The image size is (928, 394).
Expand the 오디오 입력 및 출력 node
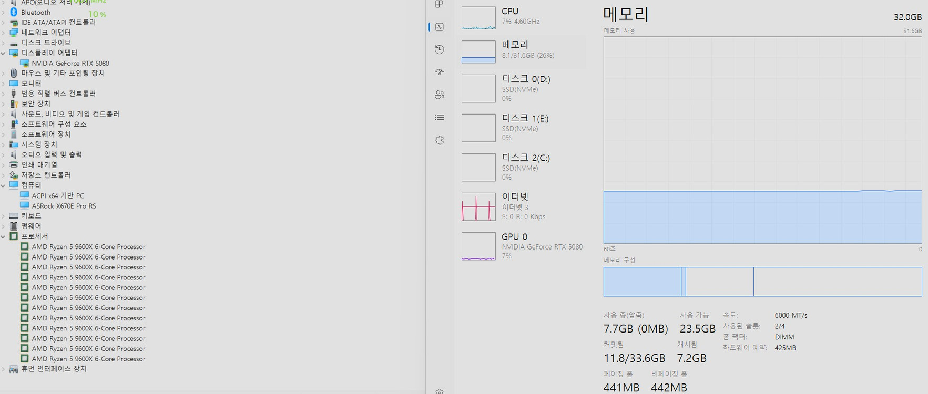click(x=3, y=154)
